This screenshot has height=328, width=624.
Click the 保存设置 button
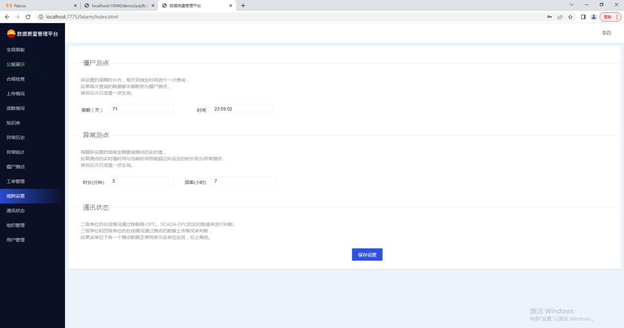coord(367,255)
